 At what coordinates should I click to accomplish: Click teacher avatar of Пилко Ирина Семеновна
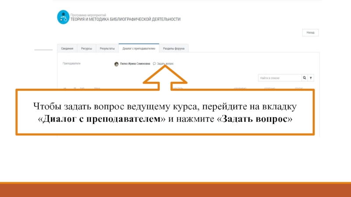coord(116,64)
